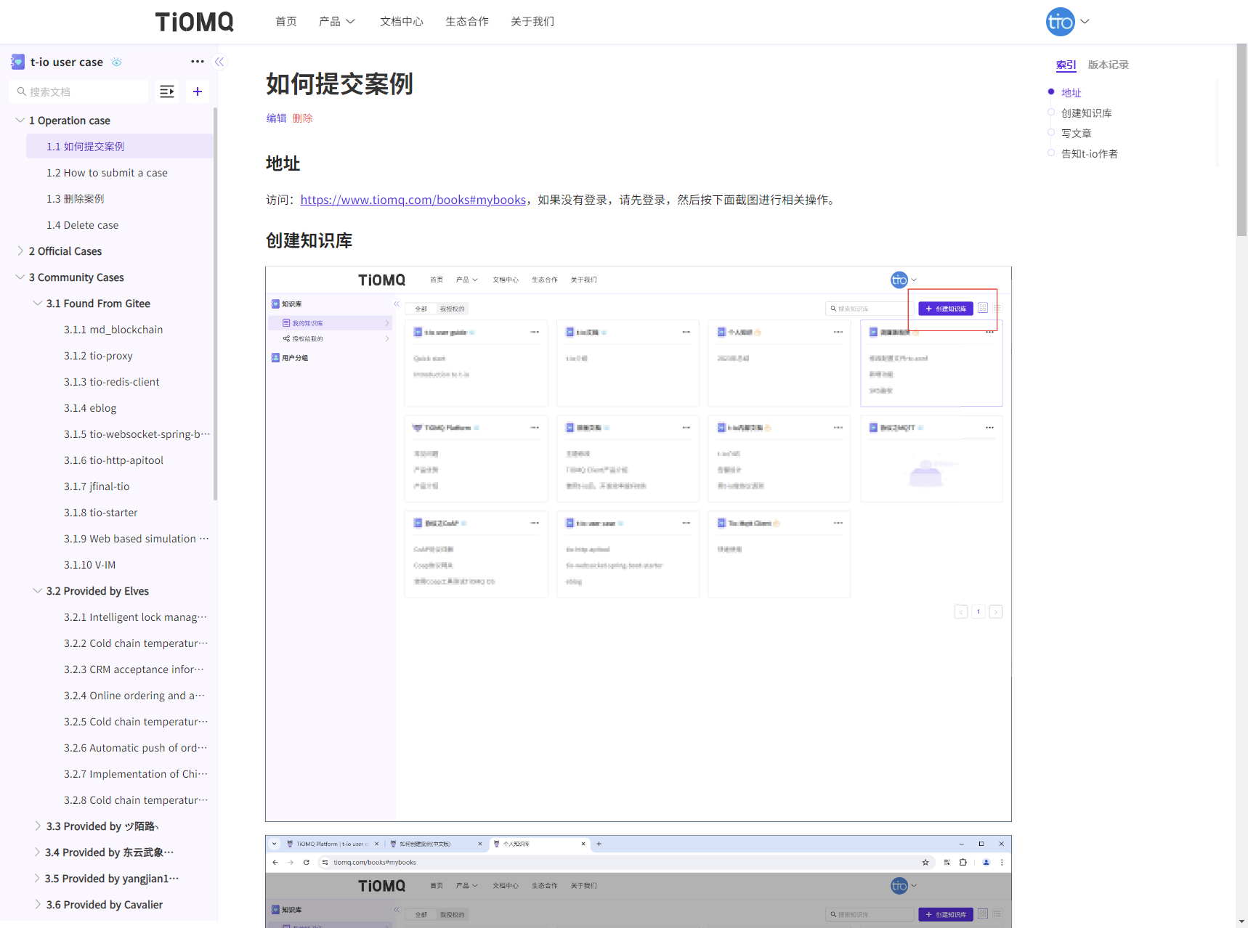The width and height of the screenshot is (1248, 928).
Task: Click the 编辑 edit link
Action: pos(276,118)
